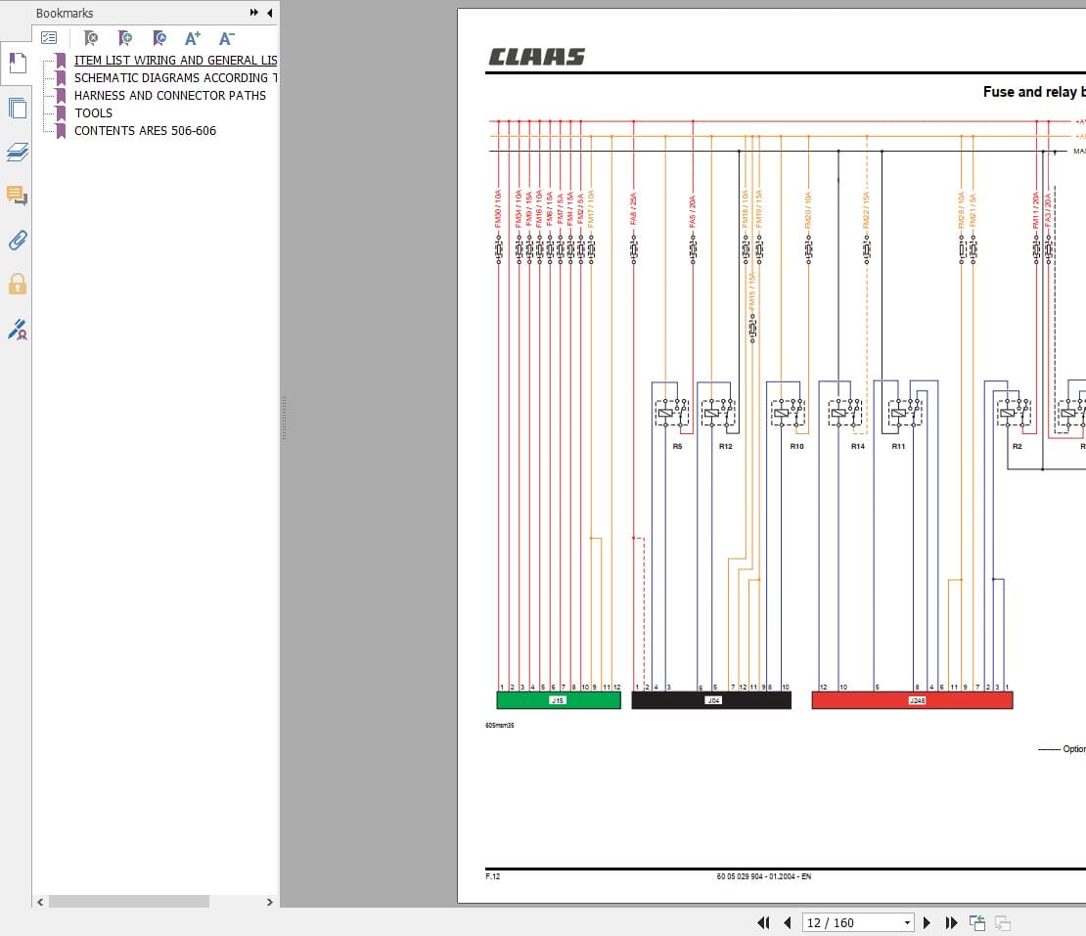Screen dimensions: 1086x936
Task: Click relay symbol R5 in diagram
Action: pyautogui.click(x=672, y=413)
